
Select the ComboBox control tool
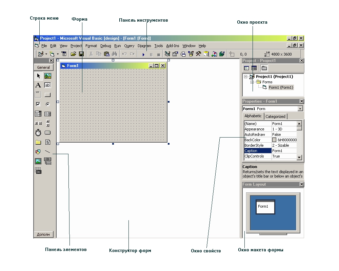point(38,114)
